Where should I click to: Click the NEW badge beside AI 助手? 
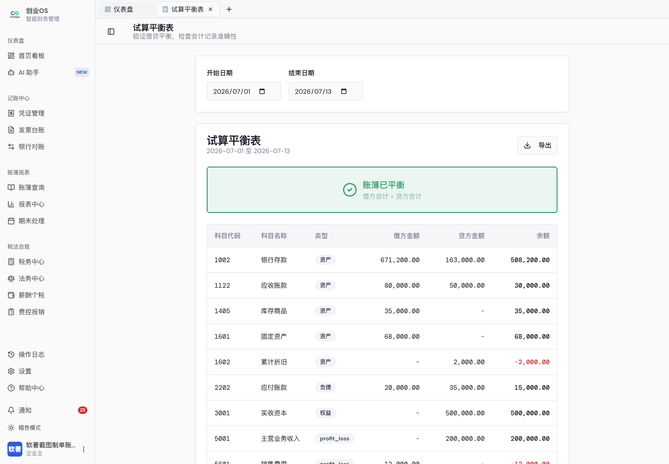tap(82, 72)
